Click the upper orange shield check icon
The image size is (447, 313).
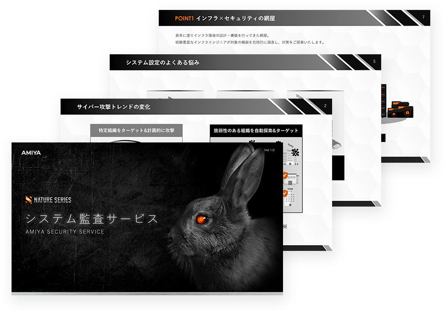285,175
